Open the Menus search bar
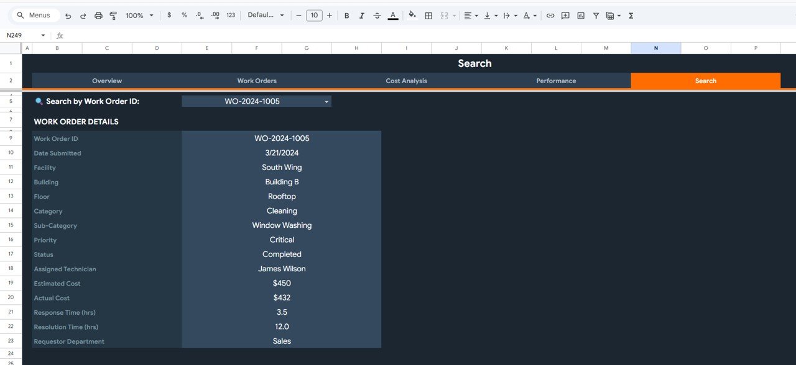The width and height of the screenshot is (796, 365). click(x=34, y=14)
